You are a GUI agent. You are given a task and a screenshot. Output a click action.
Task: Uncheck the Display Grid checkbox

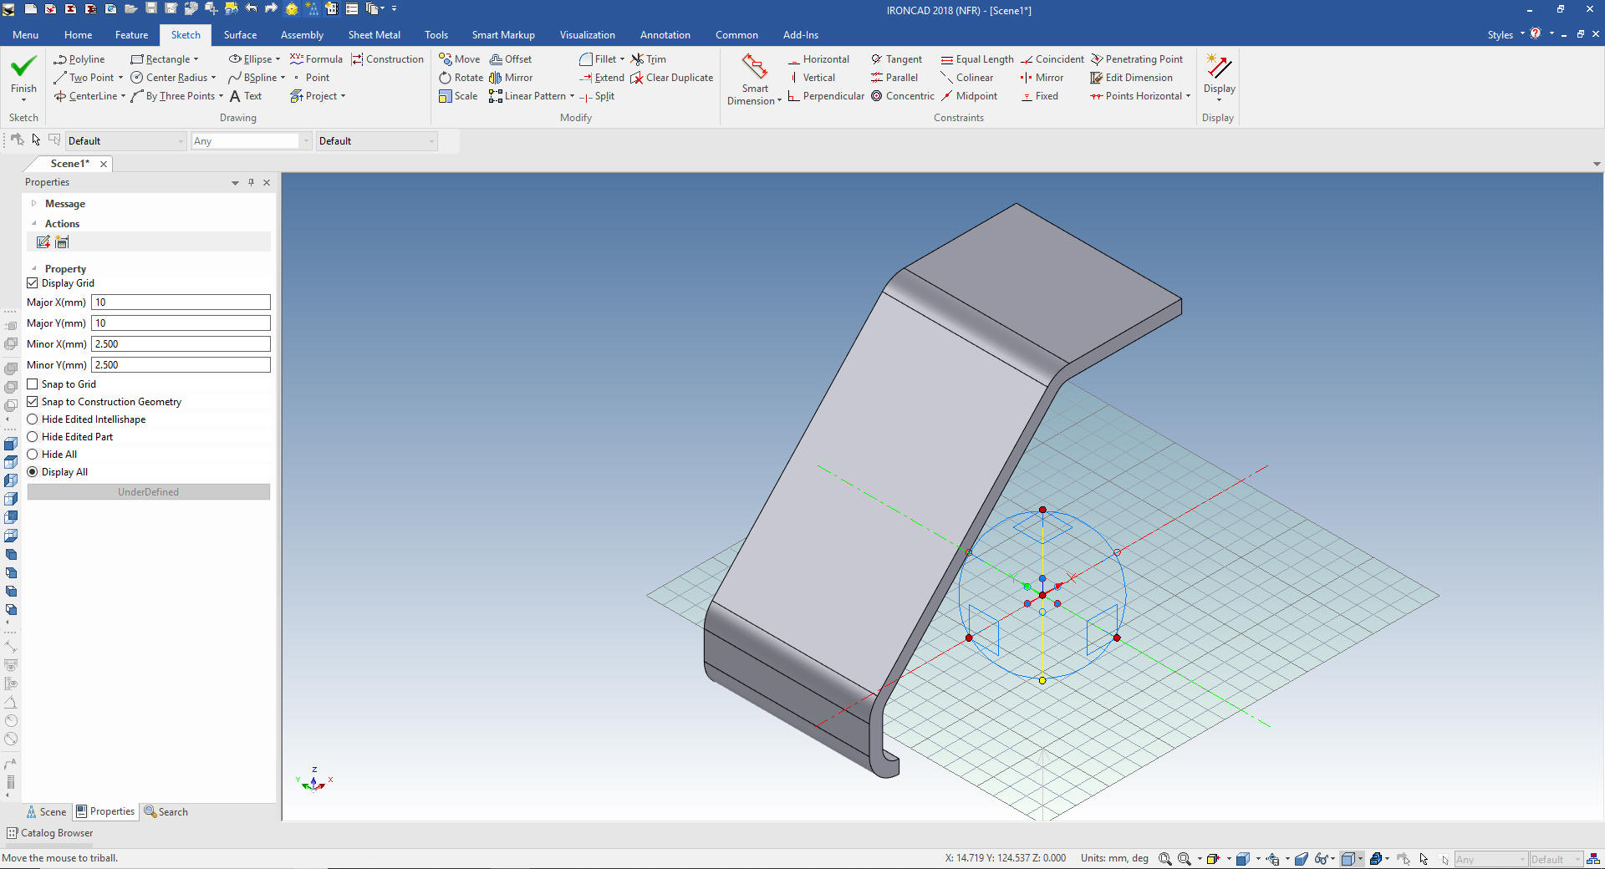point(33,283)
